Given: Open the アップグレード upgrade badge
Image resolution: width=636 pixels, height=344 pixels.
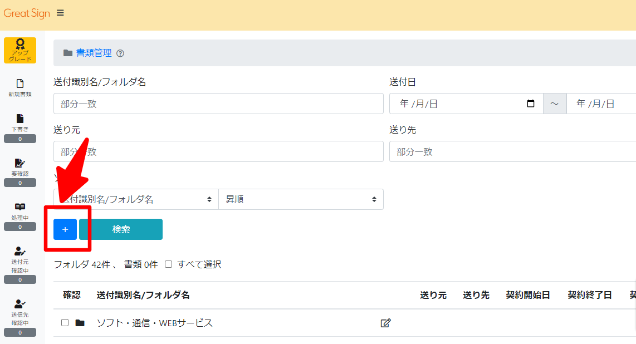Looking at the screenshot, I should point(20,50).
